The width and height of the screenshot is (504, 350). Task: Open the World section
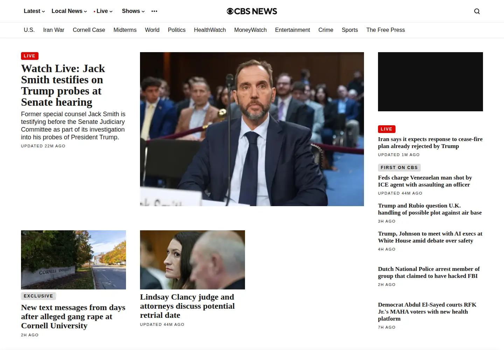pyautogui.click(x=152, y=30)
